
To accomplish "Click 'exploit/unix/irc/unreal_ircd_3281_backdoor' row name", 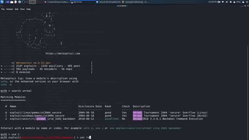I will click(42, 119).
